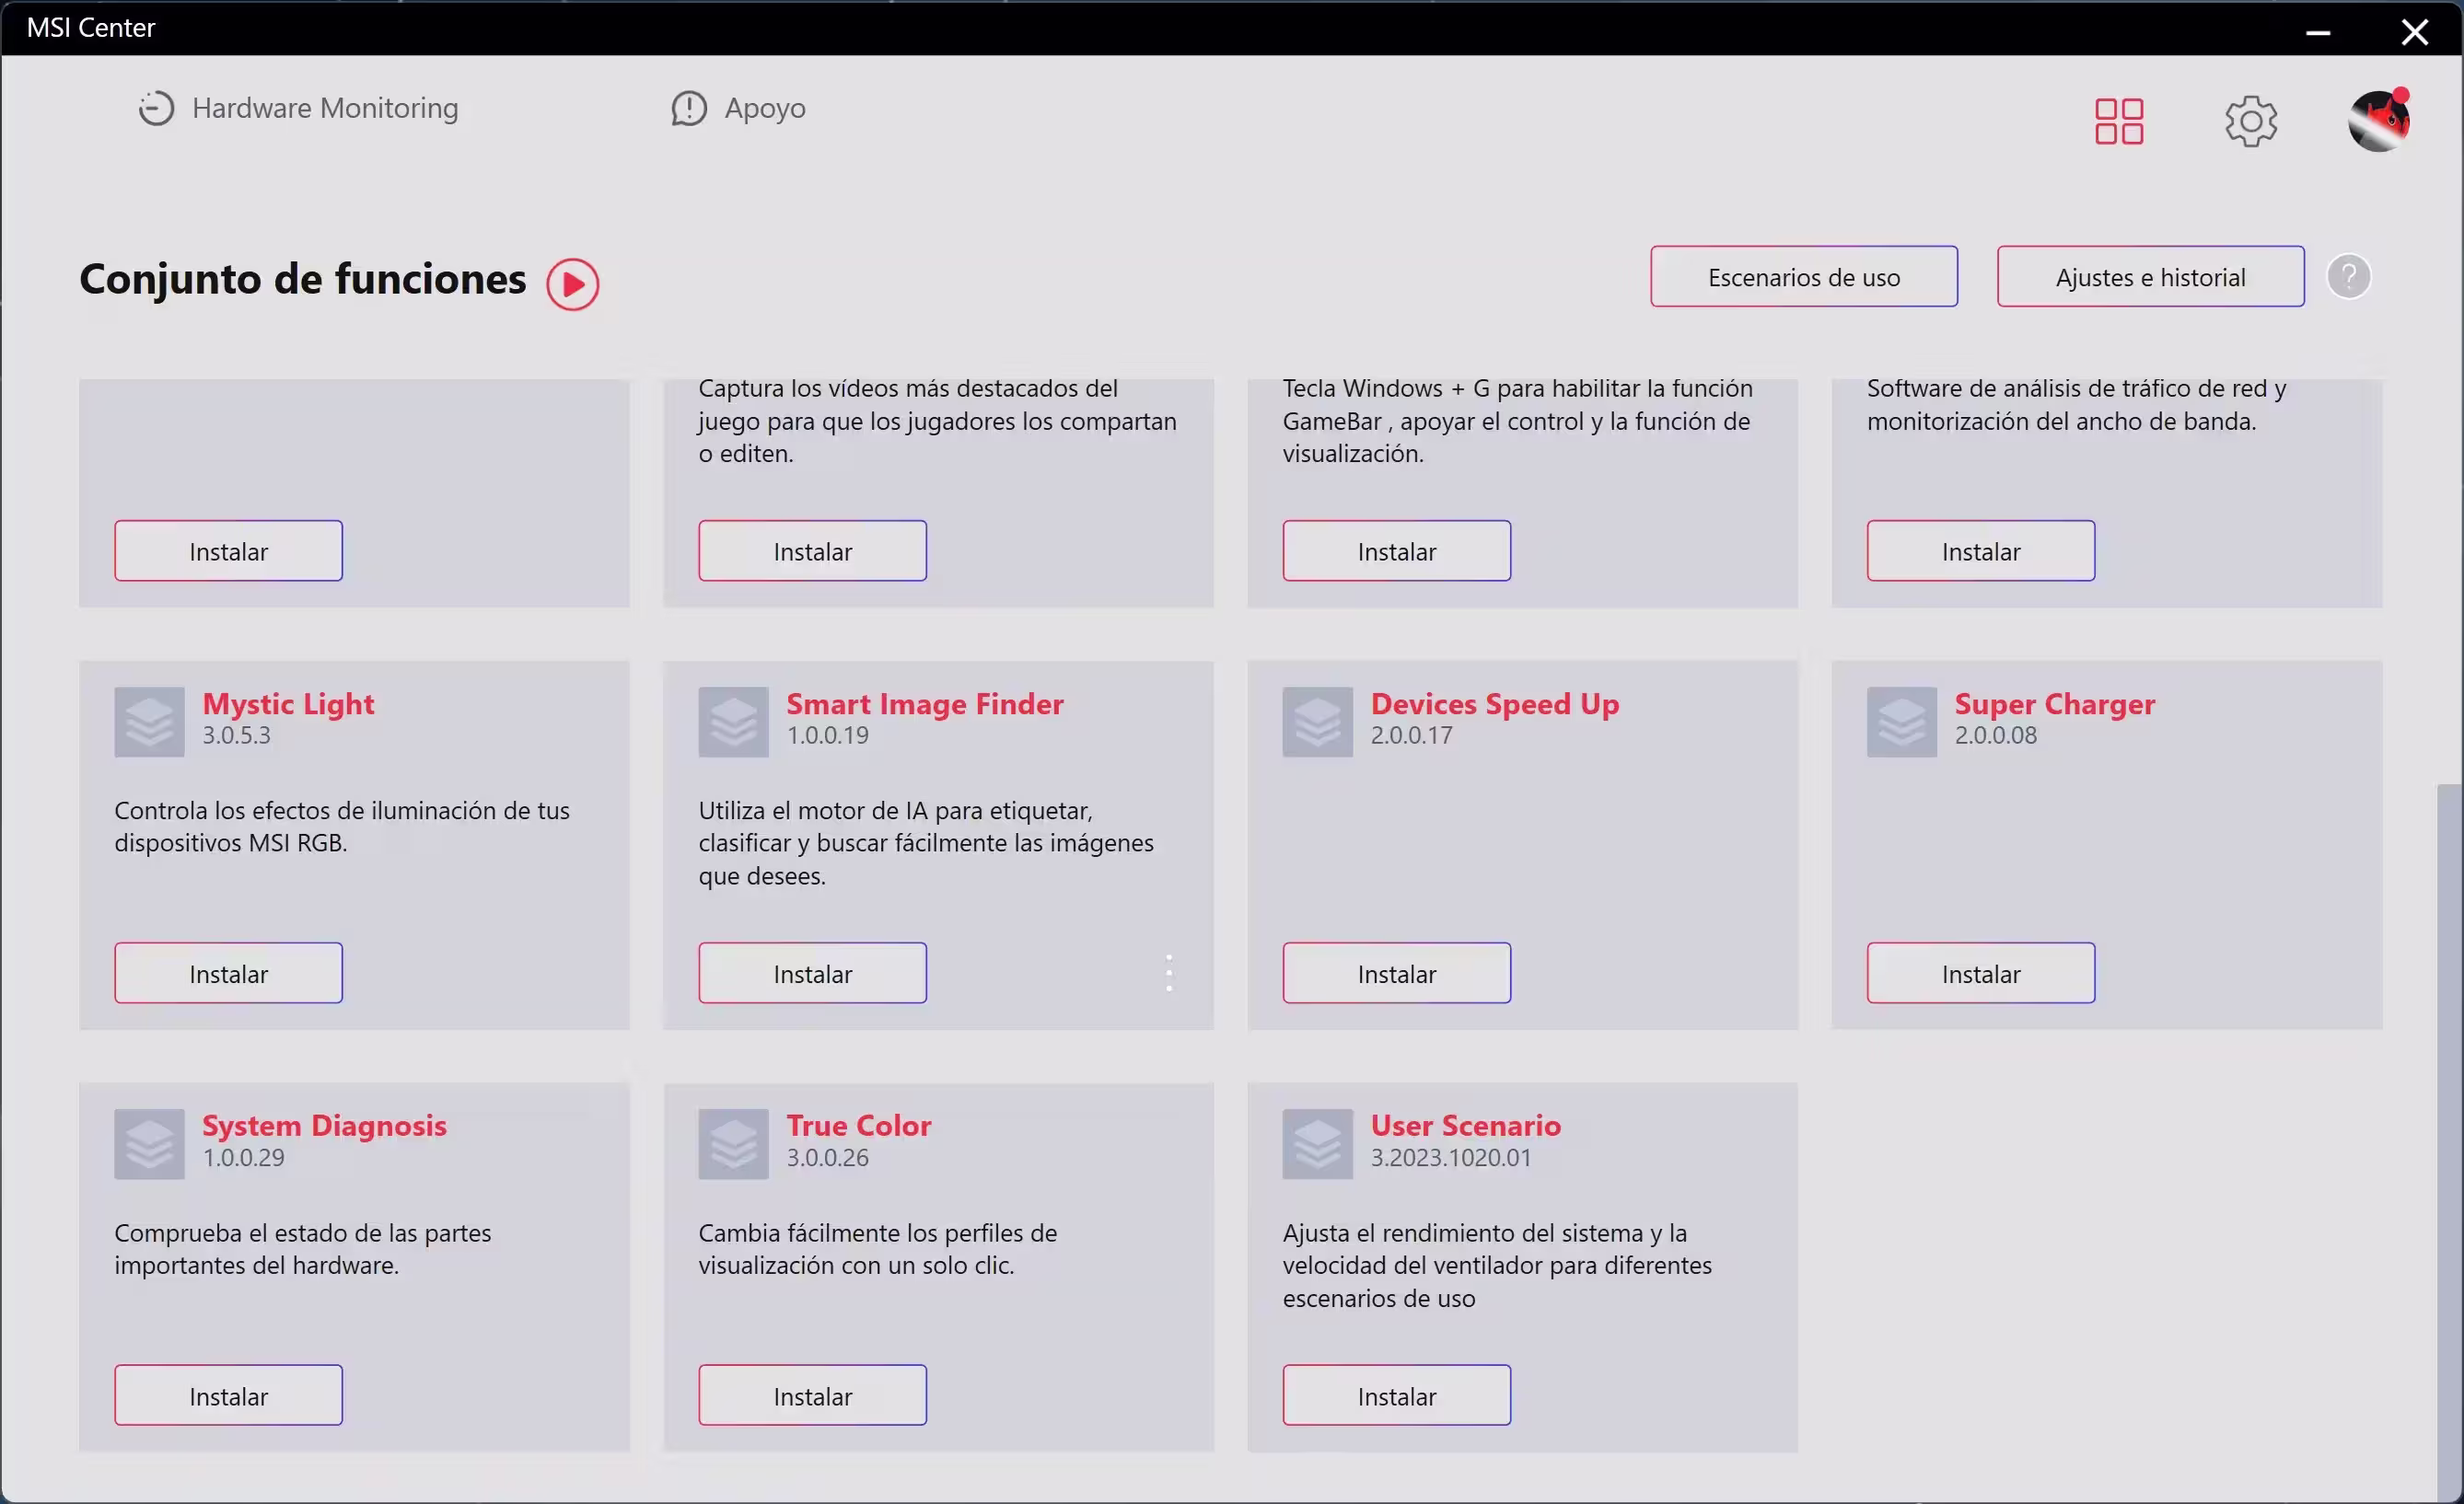Click the True Color layers icon
Image resolution: width=2464 pixels, height=1504 pixels.
coord(733,1144)
